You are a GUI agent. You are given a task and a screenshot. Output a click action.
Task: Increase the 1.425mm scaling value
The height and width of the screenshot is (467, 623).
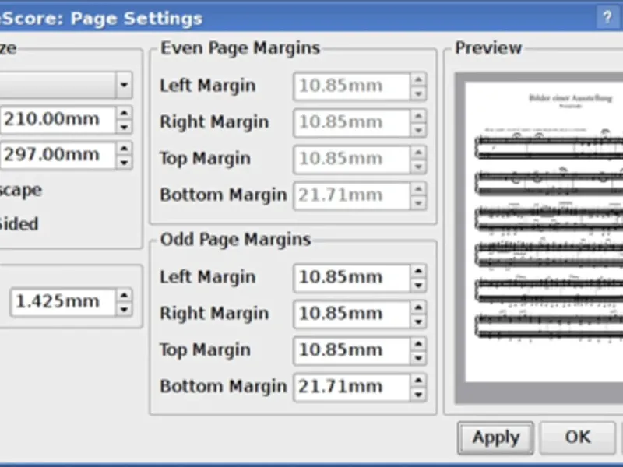click(x=124, y=295)
